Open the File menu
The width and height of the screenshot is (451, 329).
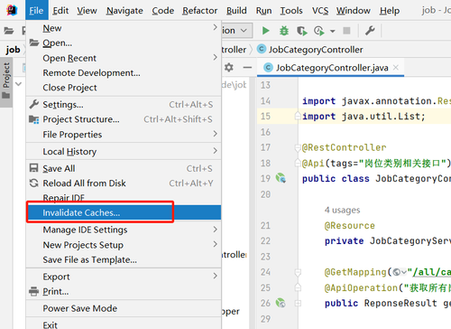click(36, 11)
